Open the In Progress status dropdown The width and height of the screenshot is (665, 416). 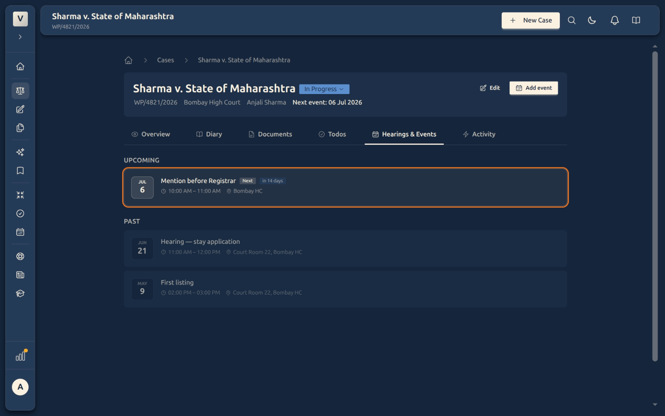pos(324,89)
